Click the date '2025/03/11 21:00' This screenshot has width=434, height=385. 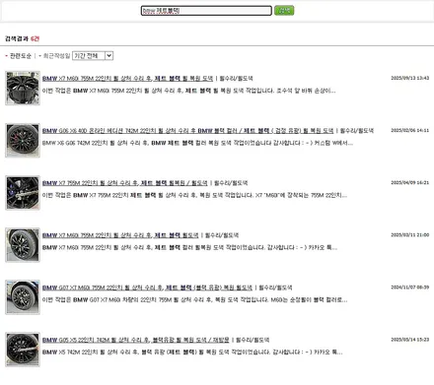click(409, 235)
